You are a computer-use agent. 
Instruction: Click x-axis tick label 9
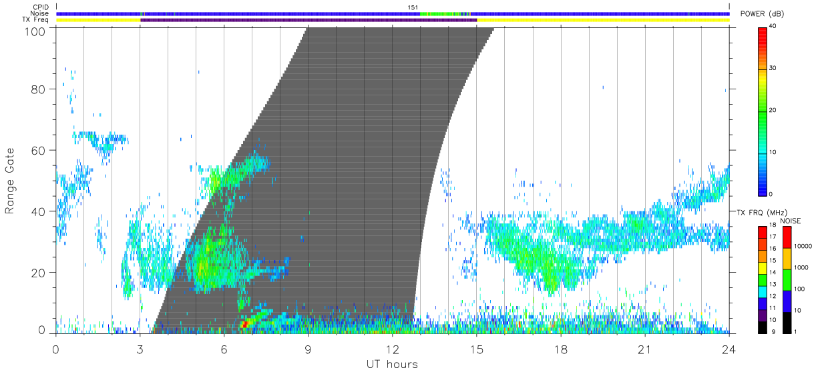308,349
